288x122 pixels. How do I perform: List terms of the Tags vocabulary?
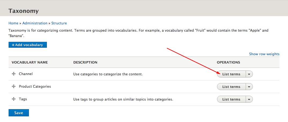(231, 99)
